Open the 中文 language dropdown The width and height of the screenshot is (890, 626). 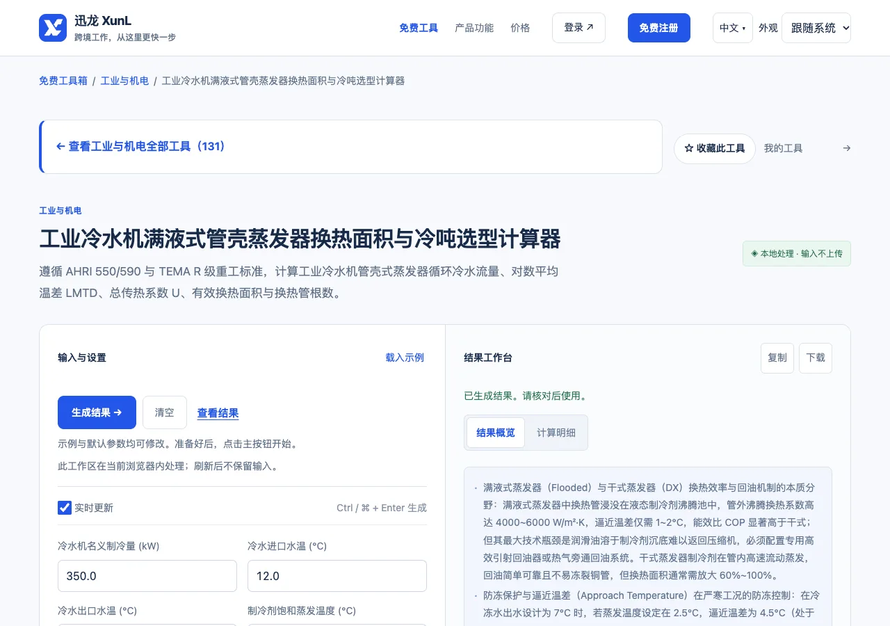[733, 28]
